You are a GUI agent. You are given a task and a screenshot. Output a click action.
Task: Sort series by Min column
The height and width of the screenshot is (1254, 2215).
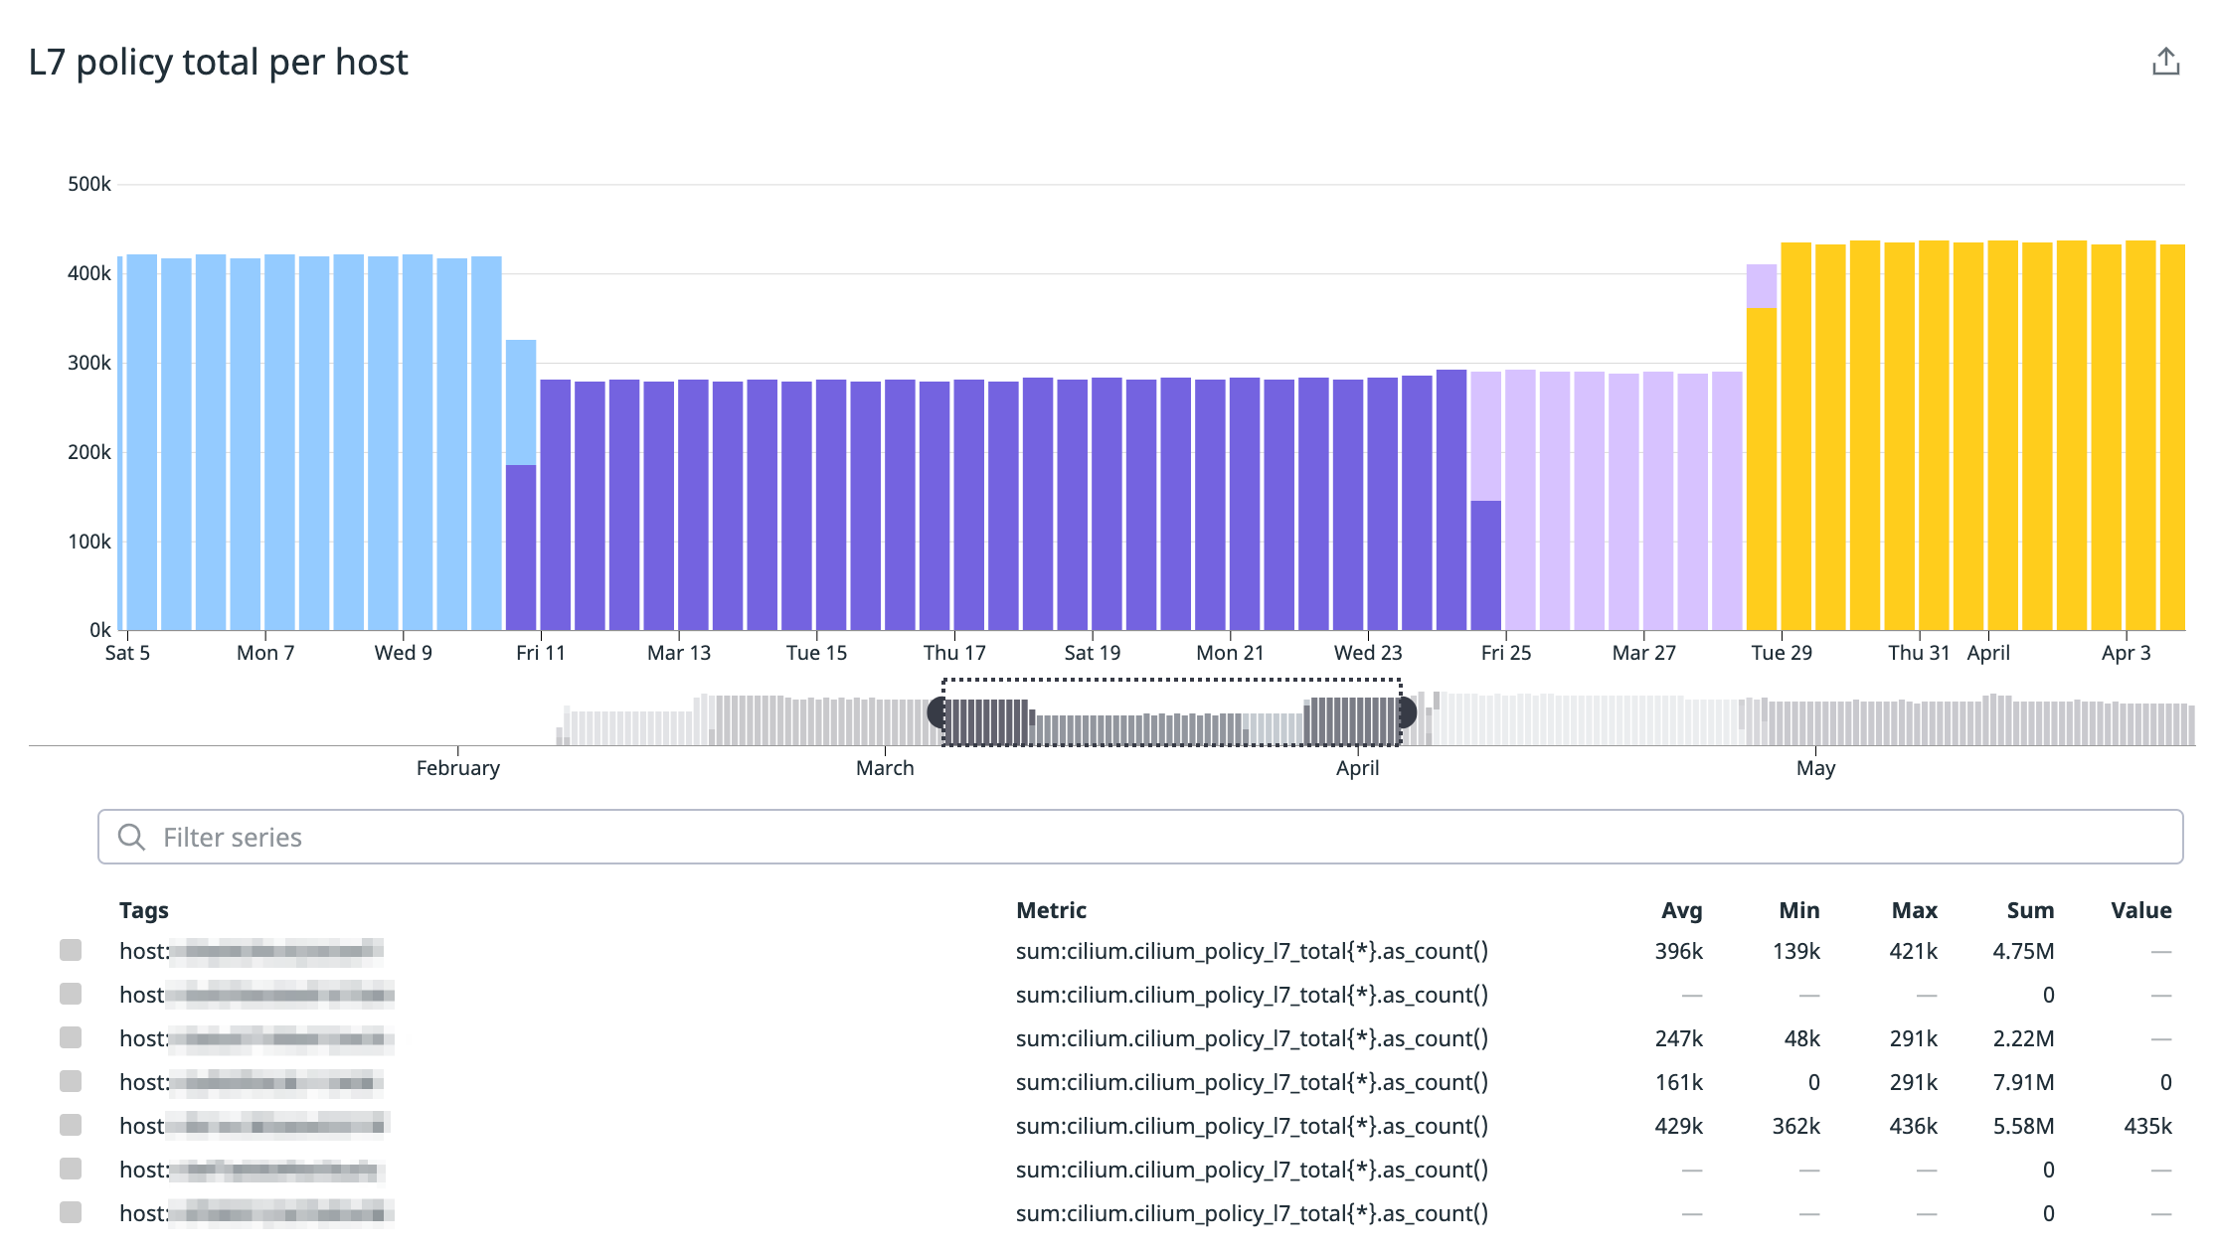click(x=1798, y=910)
